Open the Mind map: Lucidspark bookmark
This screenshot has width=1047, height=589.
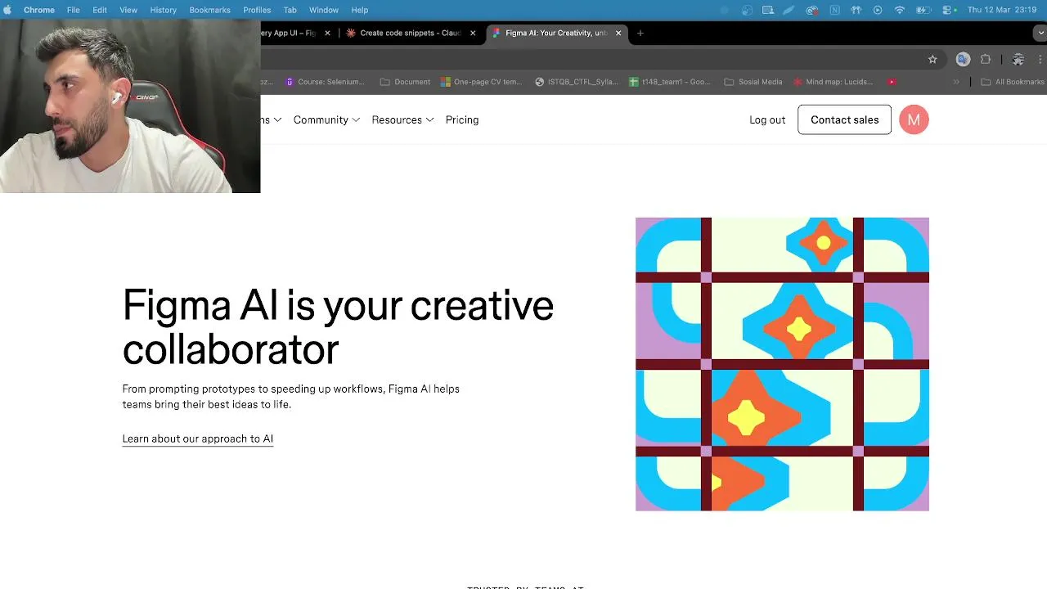tap(833, 82)
